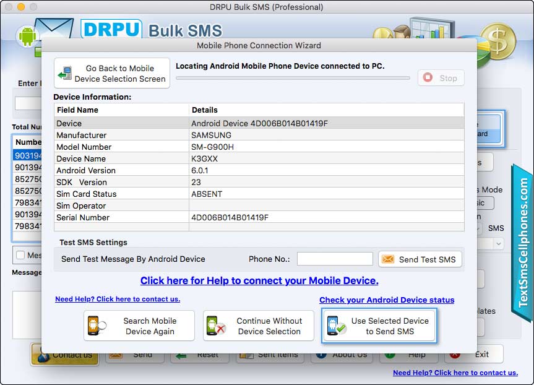Click the bar chart graphic in the header
The image size is (534, 385).
[431, 28]
